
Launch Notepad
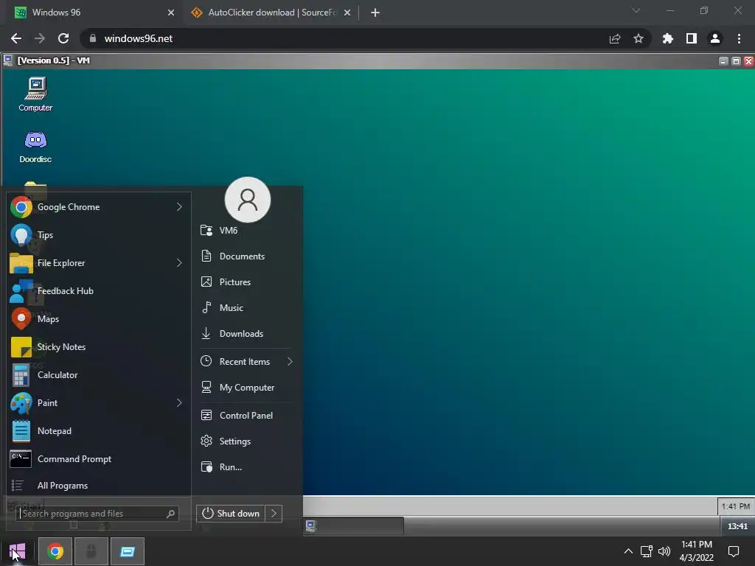(99, 430)
